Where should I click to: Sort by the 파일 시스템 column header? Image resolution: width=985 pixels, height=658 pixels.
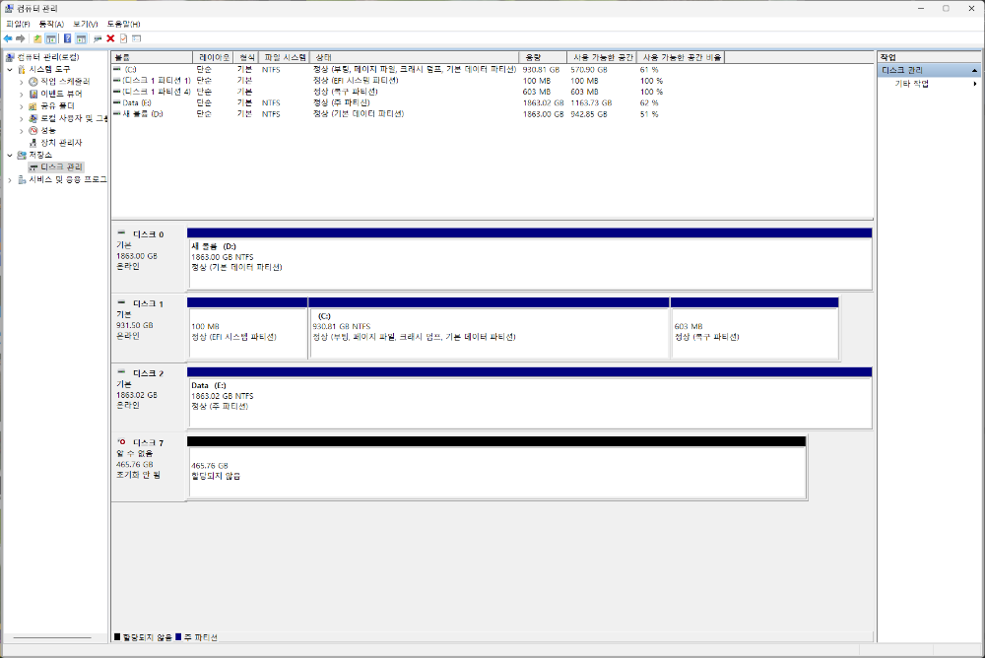(284, 57)
